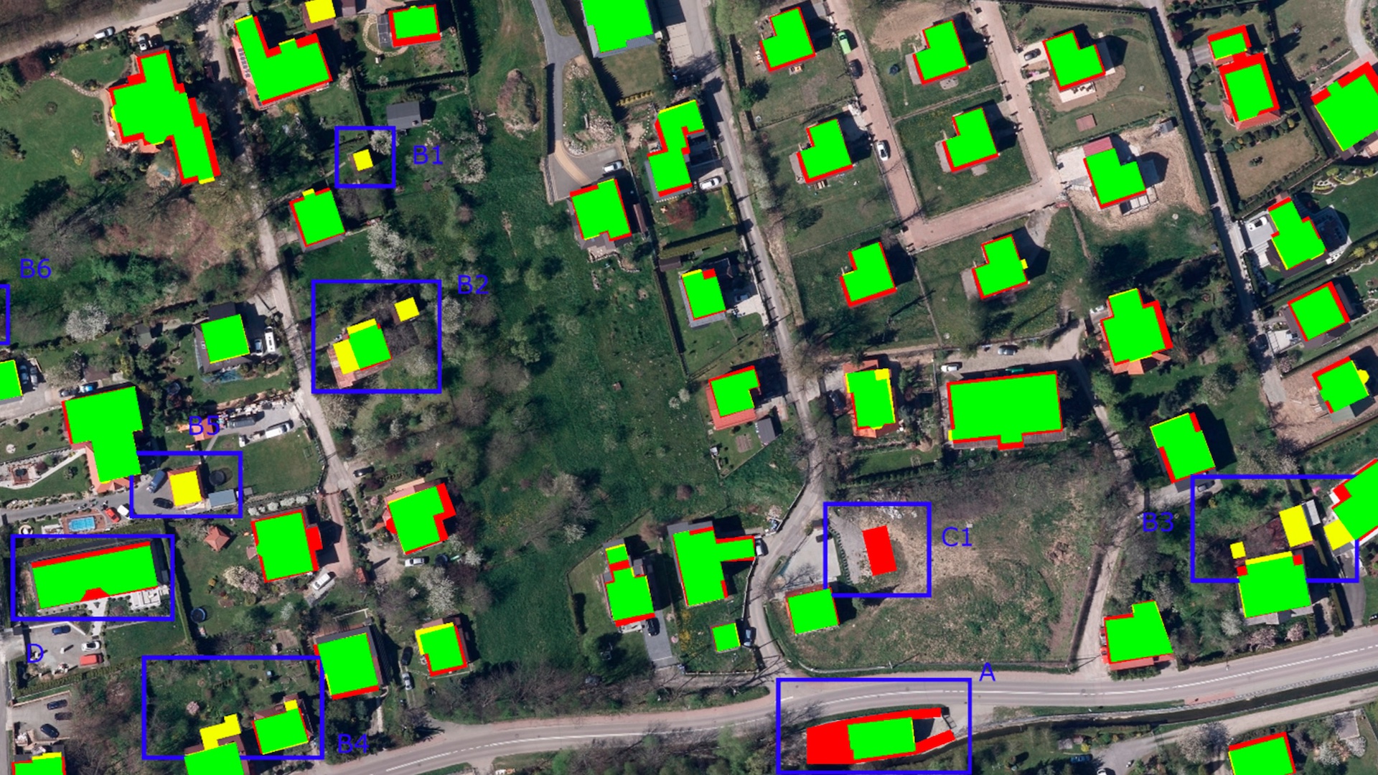
Task: Click the blue label A near the road
Action: pos(987,672)
